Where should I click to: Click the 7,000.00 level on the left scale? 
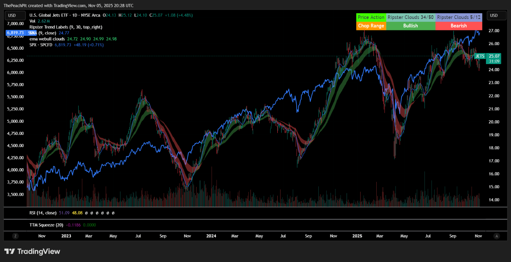pos(15,24)
